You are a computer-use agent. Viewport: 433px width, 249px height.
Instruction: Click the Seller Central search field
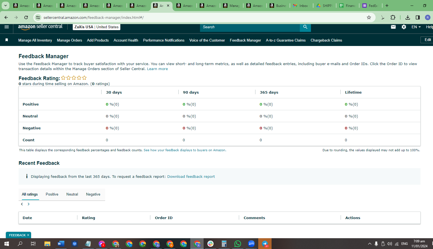(x=250, y=27)
